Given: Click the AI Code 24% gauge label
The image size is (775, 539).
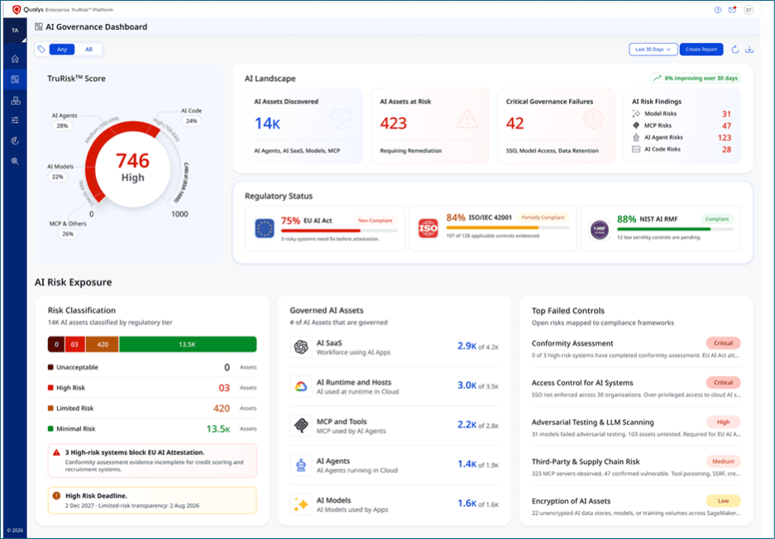Looking at the screenshot, I should pyautogui.click(x=191, y=116).
